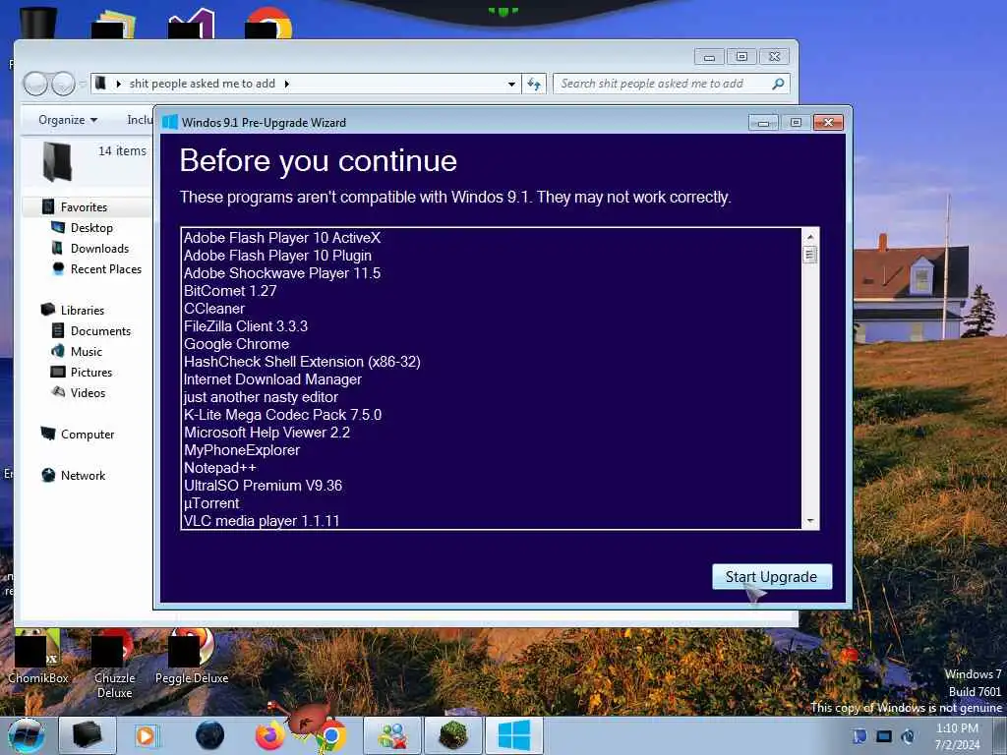Select HashCheck Shell Extension (x86-32) entry
The height and width of the screenshot is (755, 1007).
pos(302,362)
